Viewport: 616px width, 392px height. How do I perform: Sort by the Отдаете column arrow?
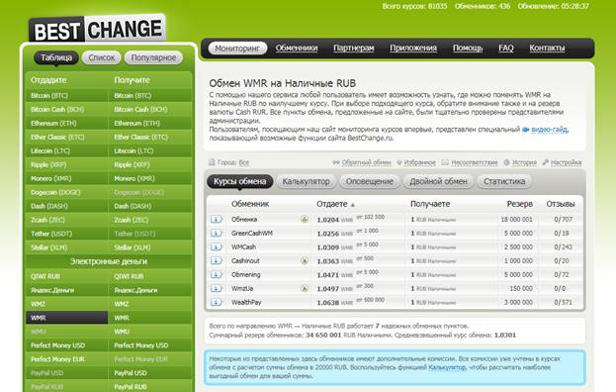coord(352,205)
